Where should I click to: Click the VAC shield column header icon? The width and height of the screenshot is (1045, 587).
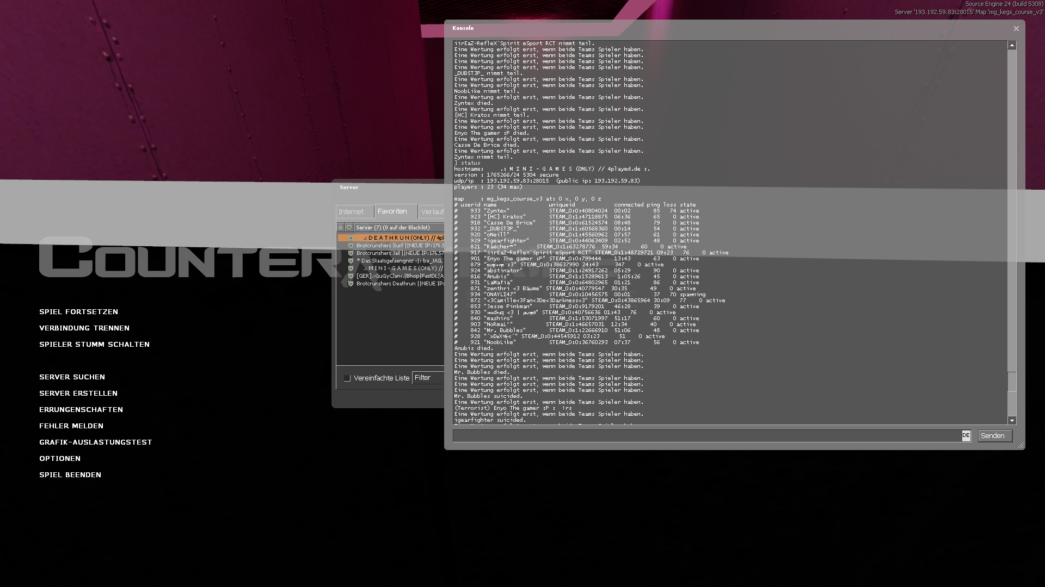(x=349, y=227)
